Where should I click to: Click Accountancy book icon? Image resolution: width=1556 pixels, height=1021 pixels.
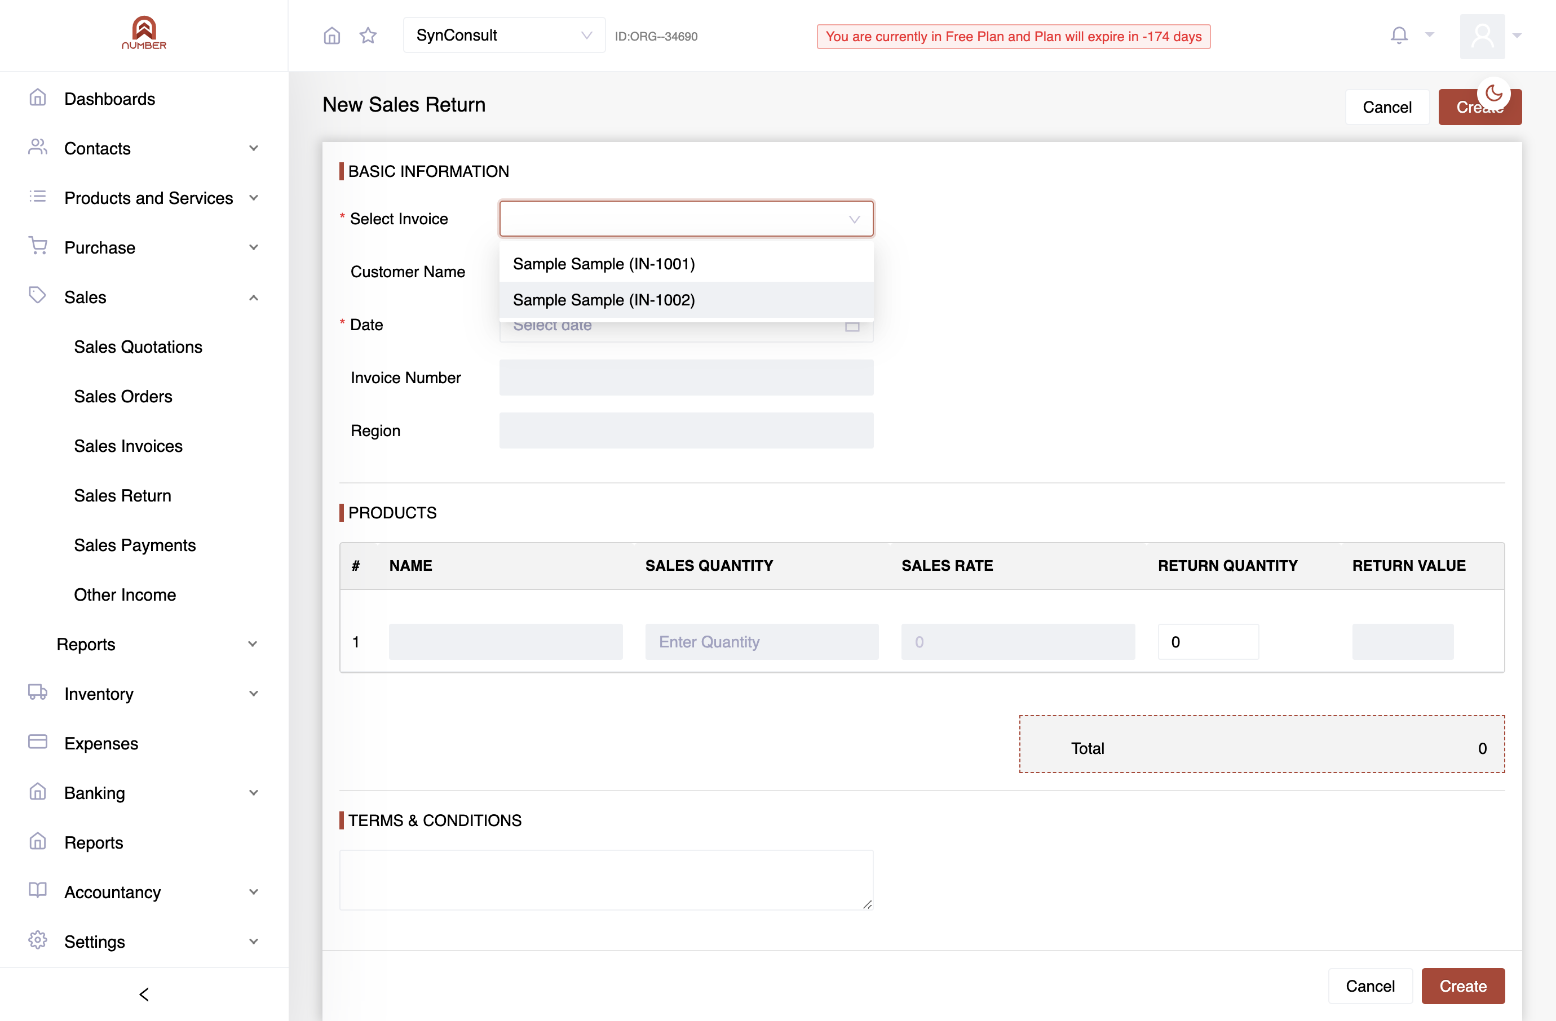38,890
